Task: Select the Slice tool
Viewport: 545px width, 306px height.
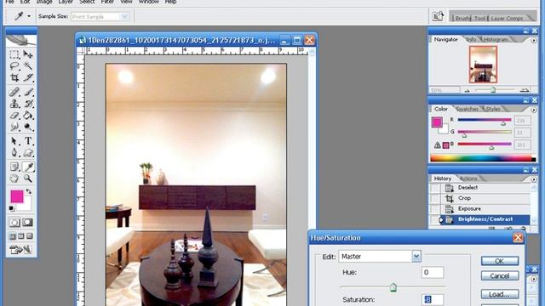Action: click(28, 77)
